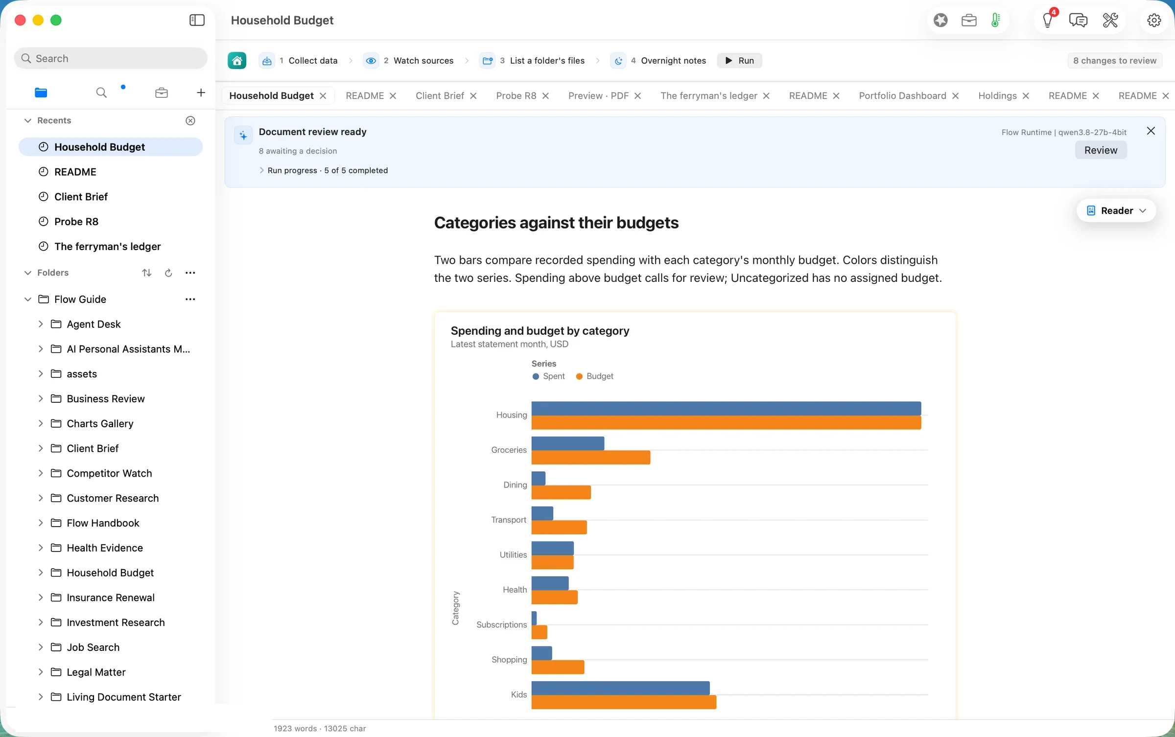Open the lightbulb tips with badge
The width and height of the screenshot is (1175, 737).
click(1048, 20)
